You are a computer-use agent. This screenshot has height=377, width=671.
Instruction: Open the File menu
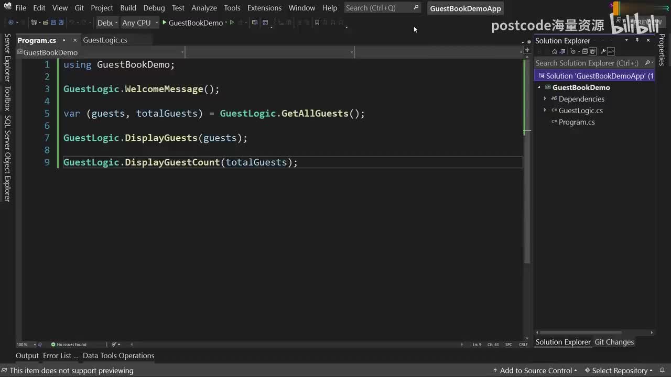coord(20,8)
